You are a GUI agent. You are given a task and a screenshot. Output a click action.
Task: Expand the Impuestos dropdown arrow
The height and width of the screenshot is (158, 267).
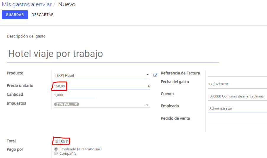pyautogui.click(x=147, y=105)
